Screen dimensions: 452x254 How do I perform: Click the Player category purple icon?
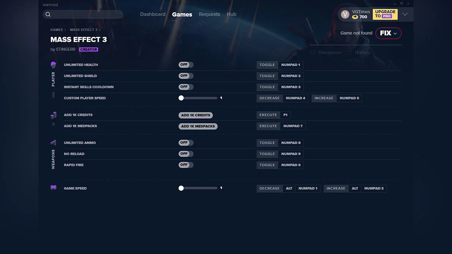click(53, 65)
